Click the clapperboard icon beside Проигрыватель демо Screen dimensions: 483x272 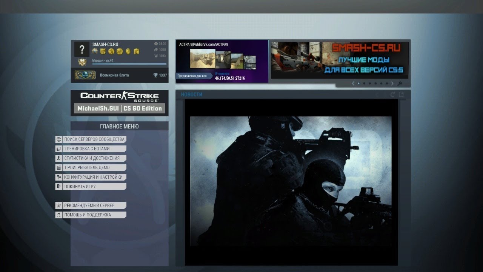tap(59, 168)
